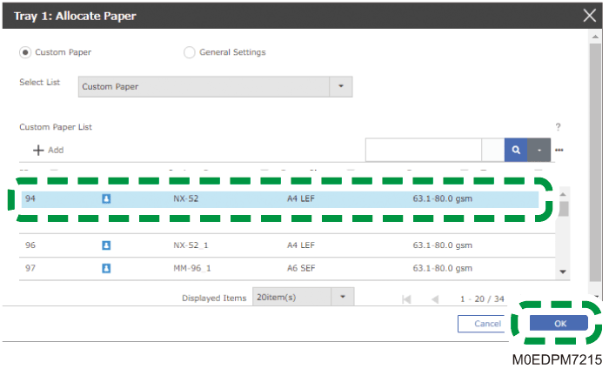
Task: Click the paper icon in row 97
Action: point(106,268)
